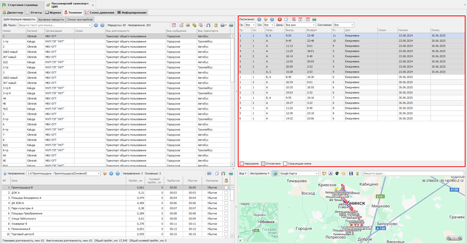Open the Информирование tab
This screenshot has height=244, width=467.
click(x=132, y=12)
